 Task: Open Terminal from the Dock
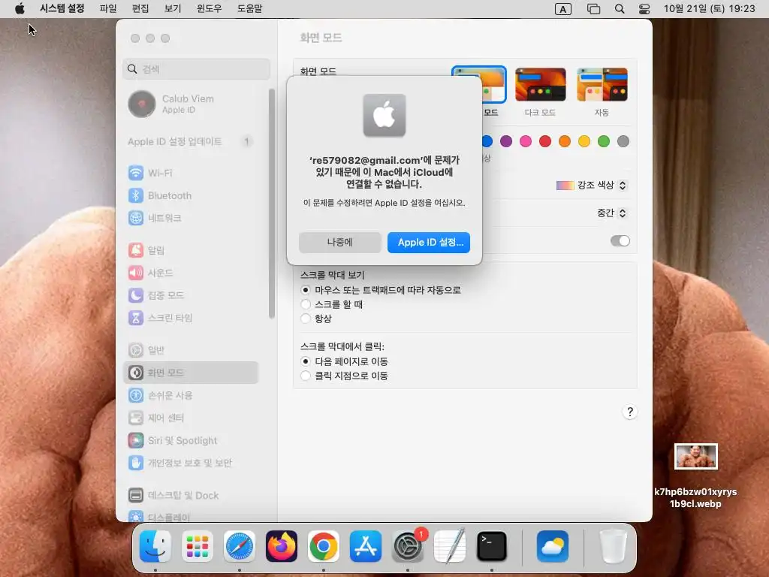click(492, 546)
